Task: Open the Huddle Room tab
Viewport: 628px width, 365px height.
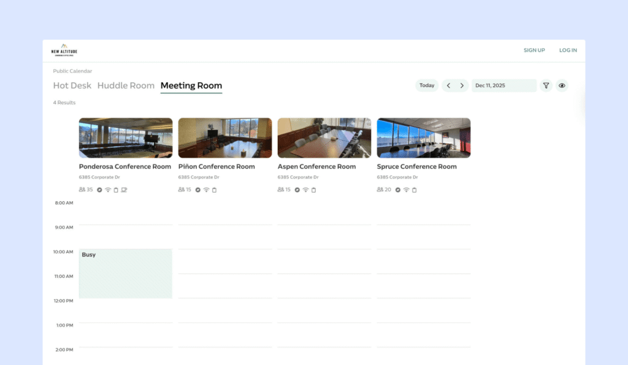Action: [126, 85]
